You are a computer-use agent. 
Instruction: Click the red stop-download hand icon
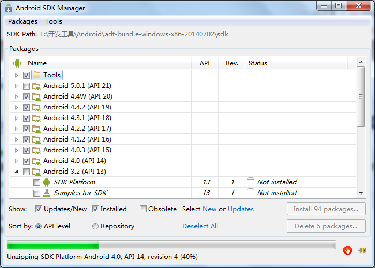(x=348, y=250)
